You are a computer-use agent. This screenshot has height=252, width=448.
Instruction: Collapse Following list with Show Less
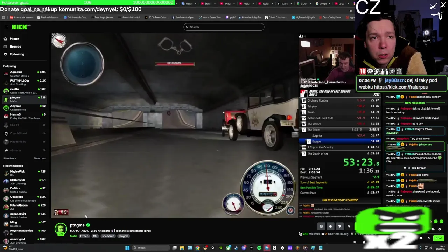[40, 158]
